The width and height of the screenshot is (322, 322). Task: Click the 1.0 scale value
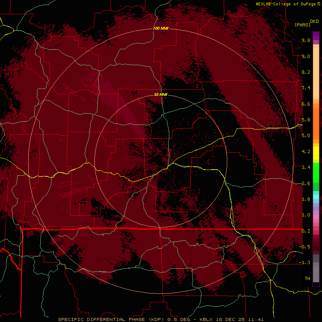point(306,215)
